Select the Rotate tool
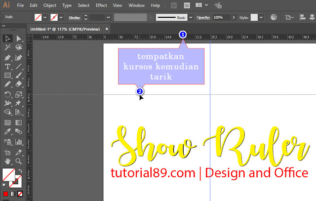This screenshot has width=316, height=201. point(8,94)
